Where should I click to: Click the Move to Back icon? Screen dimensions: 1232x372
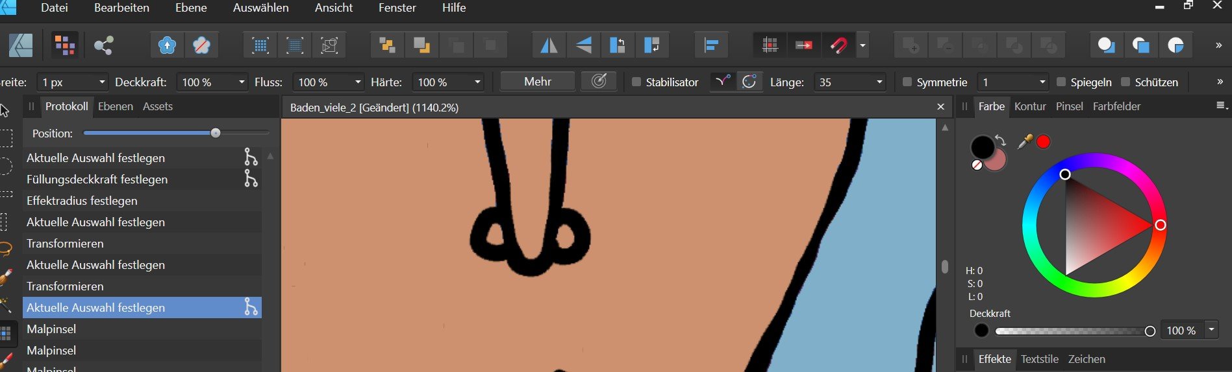pos(388,45)
